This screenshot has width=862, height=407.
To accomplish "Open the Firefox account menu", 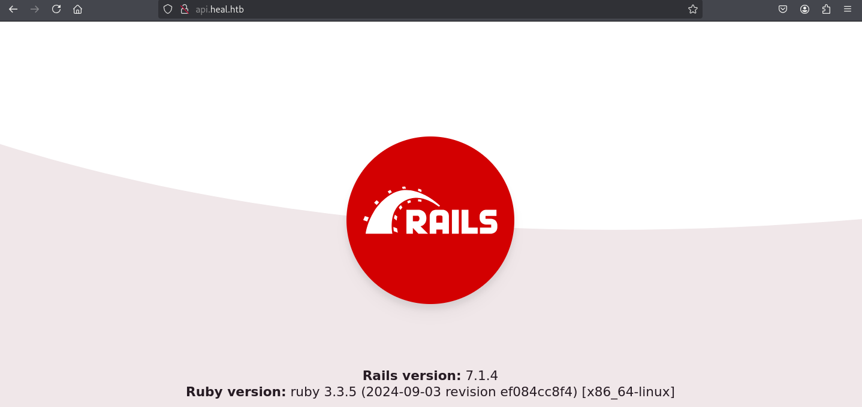I will [x=804, y=9].
